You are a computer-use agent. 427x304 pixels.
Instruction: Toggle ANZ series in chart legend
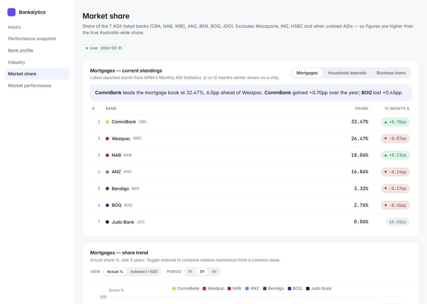(x=252, y=288)
